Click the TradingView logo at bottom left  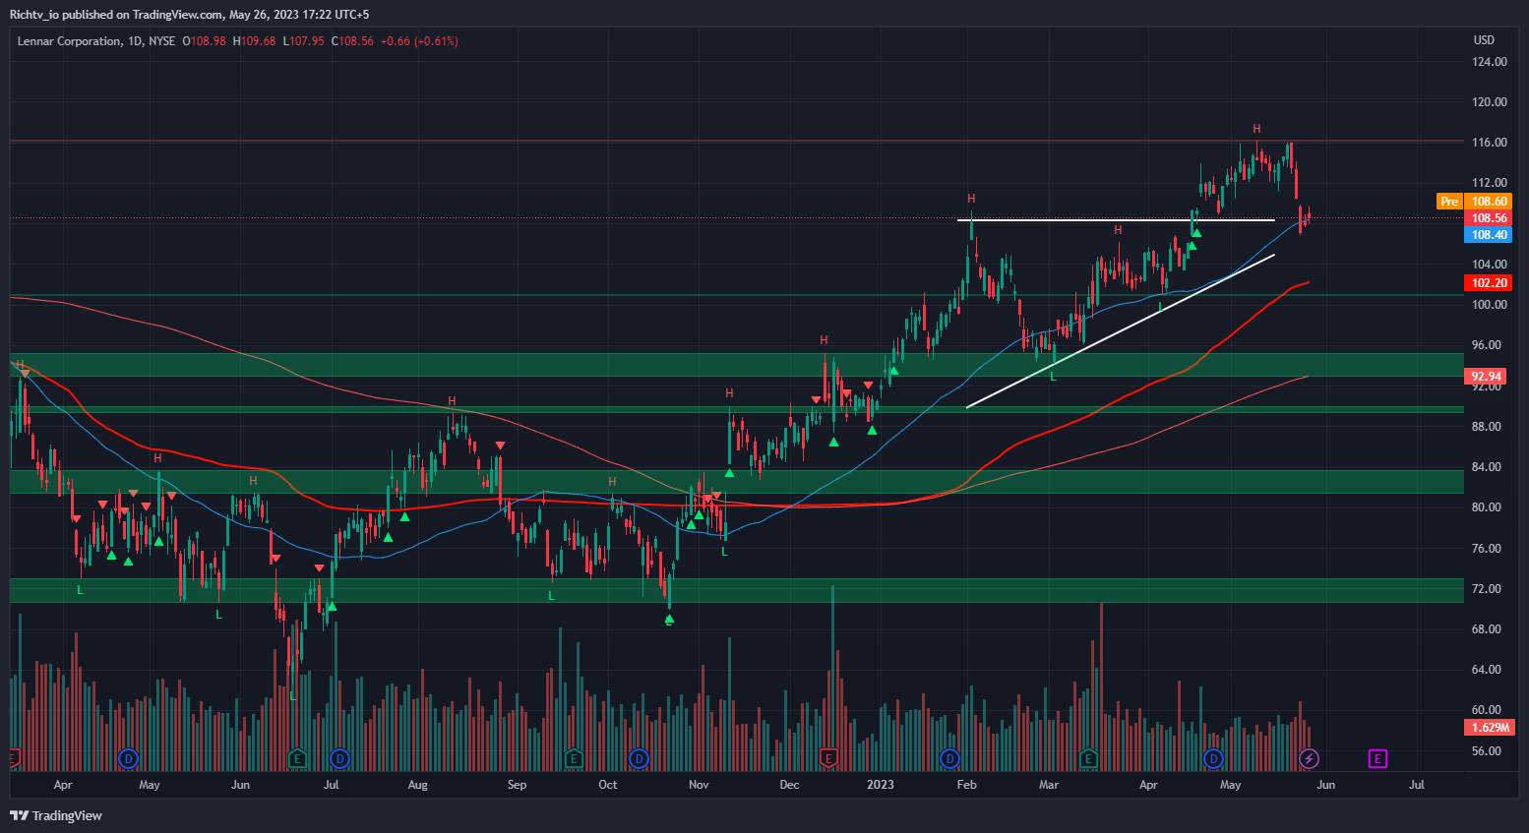[x=56, y=815]
